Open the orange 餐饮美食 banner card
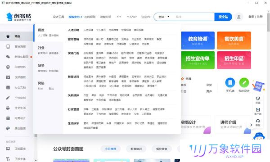Image resolution: width=270 pixels, height=162 pixels. coord(234,40)
